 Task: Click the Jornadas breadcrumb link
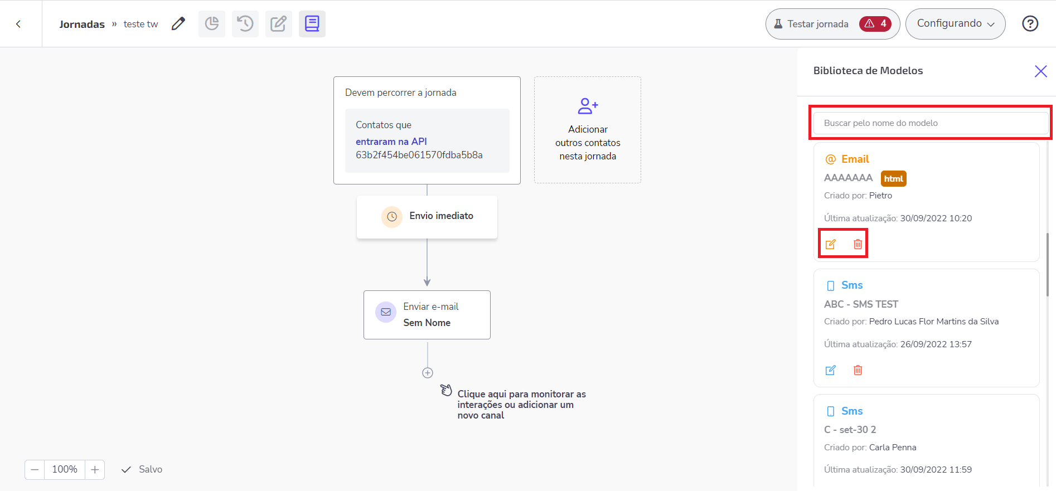click(x=82, y=25)
